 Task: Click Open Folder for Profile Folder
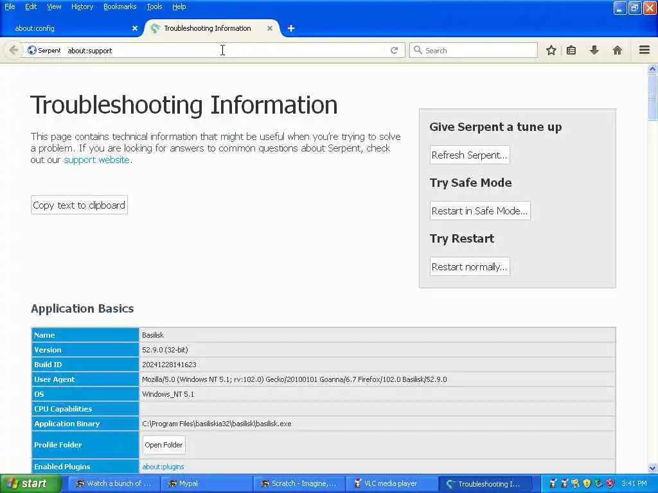point(164,445)
